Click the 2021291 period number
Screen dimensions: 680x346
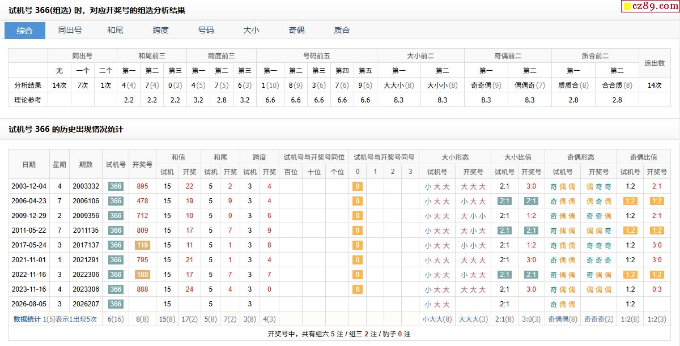pos(86,260)
